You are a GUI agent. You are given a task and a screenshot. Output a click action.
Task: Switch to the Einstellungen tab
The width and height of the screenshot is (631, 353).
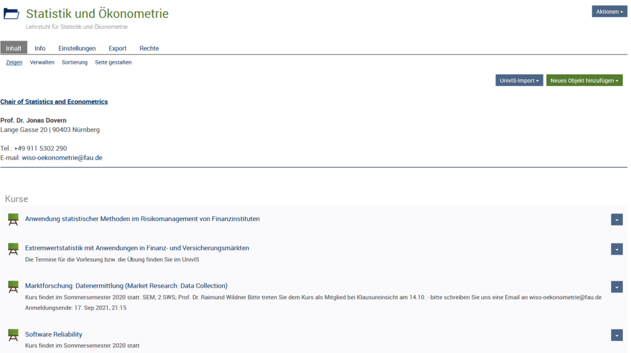click(77, 48)
